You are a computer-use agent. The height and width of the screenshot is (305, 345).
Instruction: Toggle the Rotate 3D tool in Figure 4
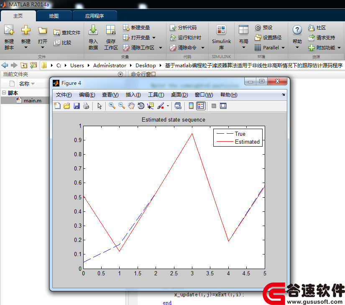click(141, 106)
